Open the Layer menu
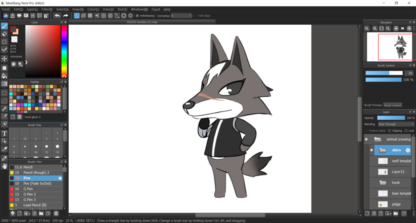This screenshot has height=223, width=416. pos(32,9)
